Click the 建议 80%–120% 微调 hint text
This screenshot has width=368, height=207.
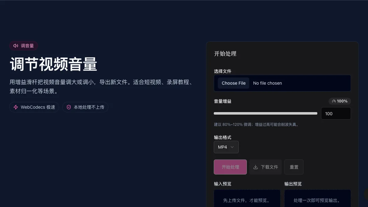(256, 125)
